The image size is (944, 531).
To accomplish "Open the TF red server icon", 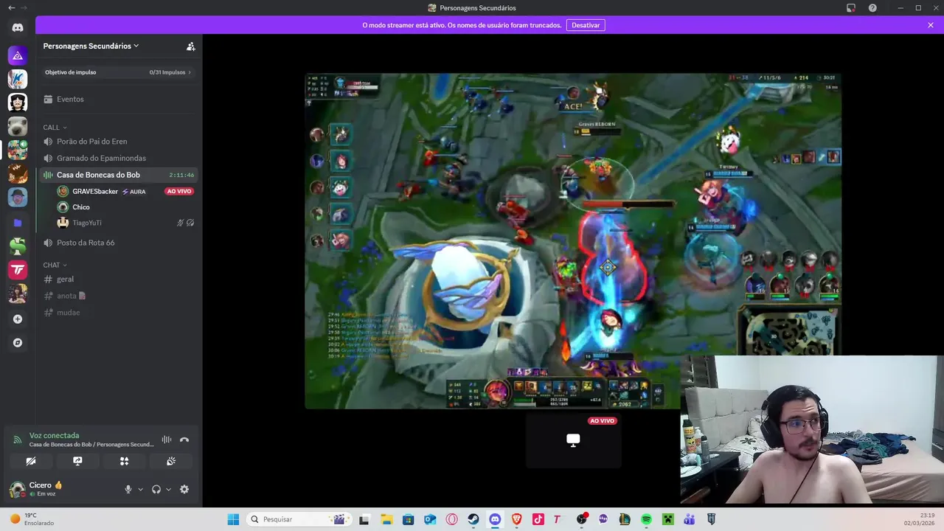I will (x=18, y=270).
